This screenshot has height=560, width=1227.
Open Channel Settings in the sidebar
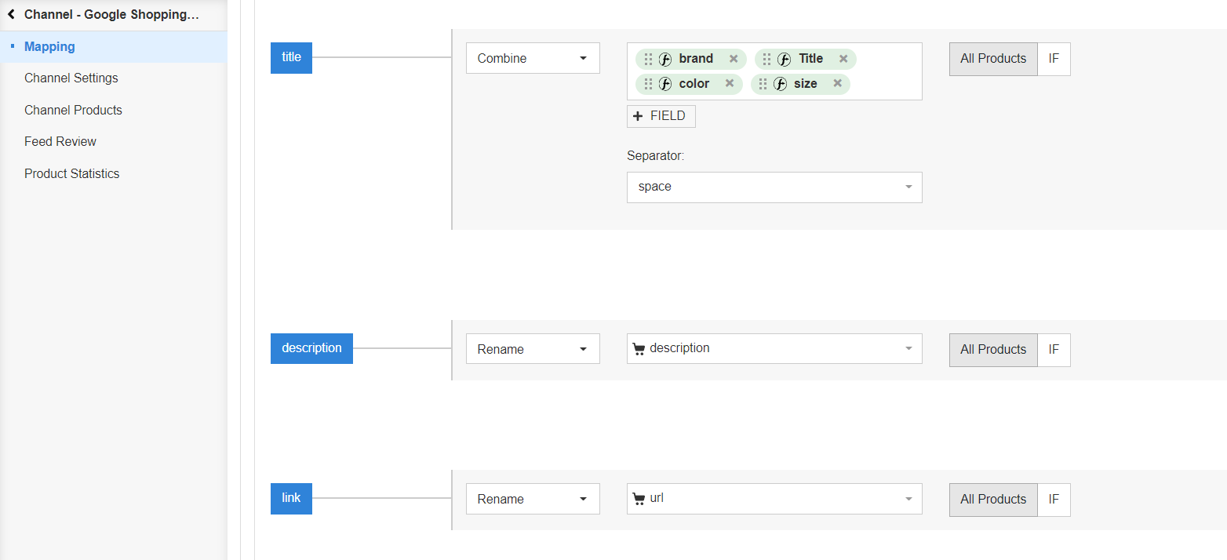(x=71, y=78)
